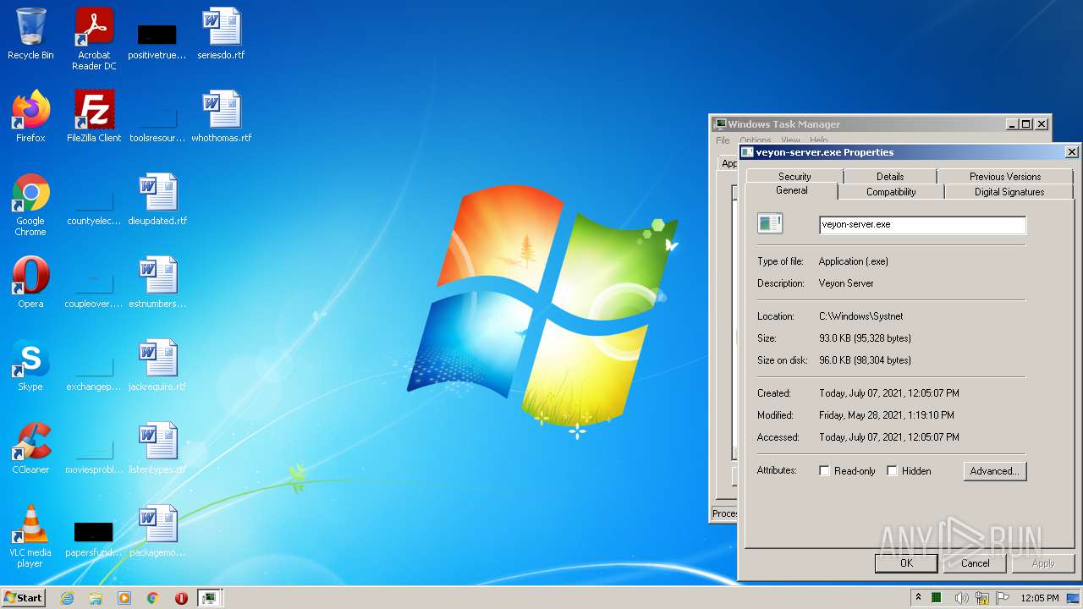
Task: Click the Description text Veyon Server
Action: pos(846,283)
